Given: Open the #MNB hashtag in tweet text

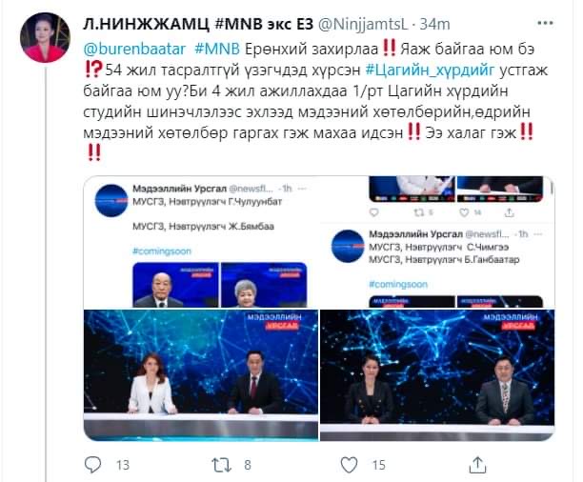Looking at the screenshot, I should [217, 49].
